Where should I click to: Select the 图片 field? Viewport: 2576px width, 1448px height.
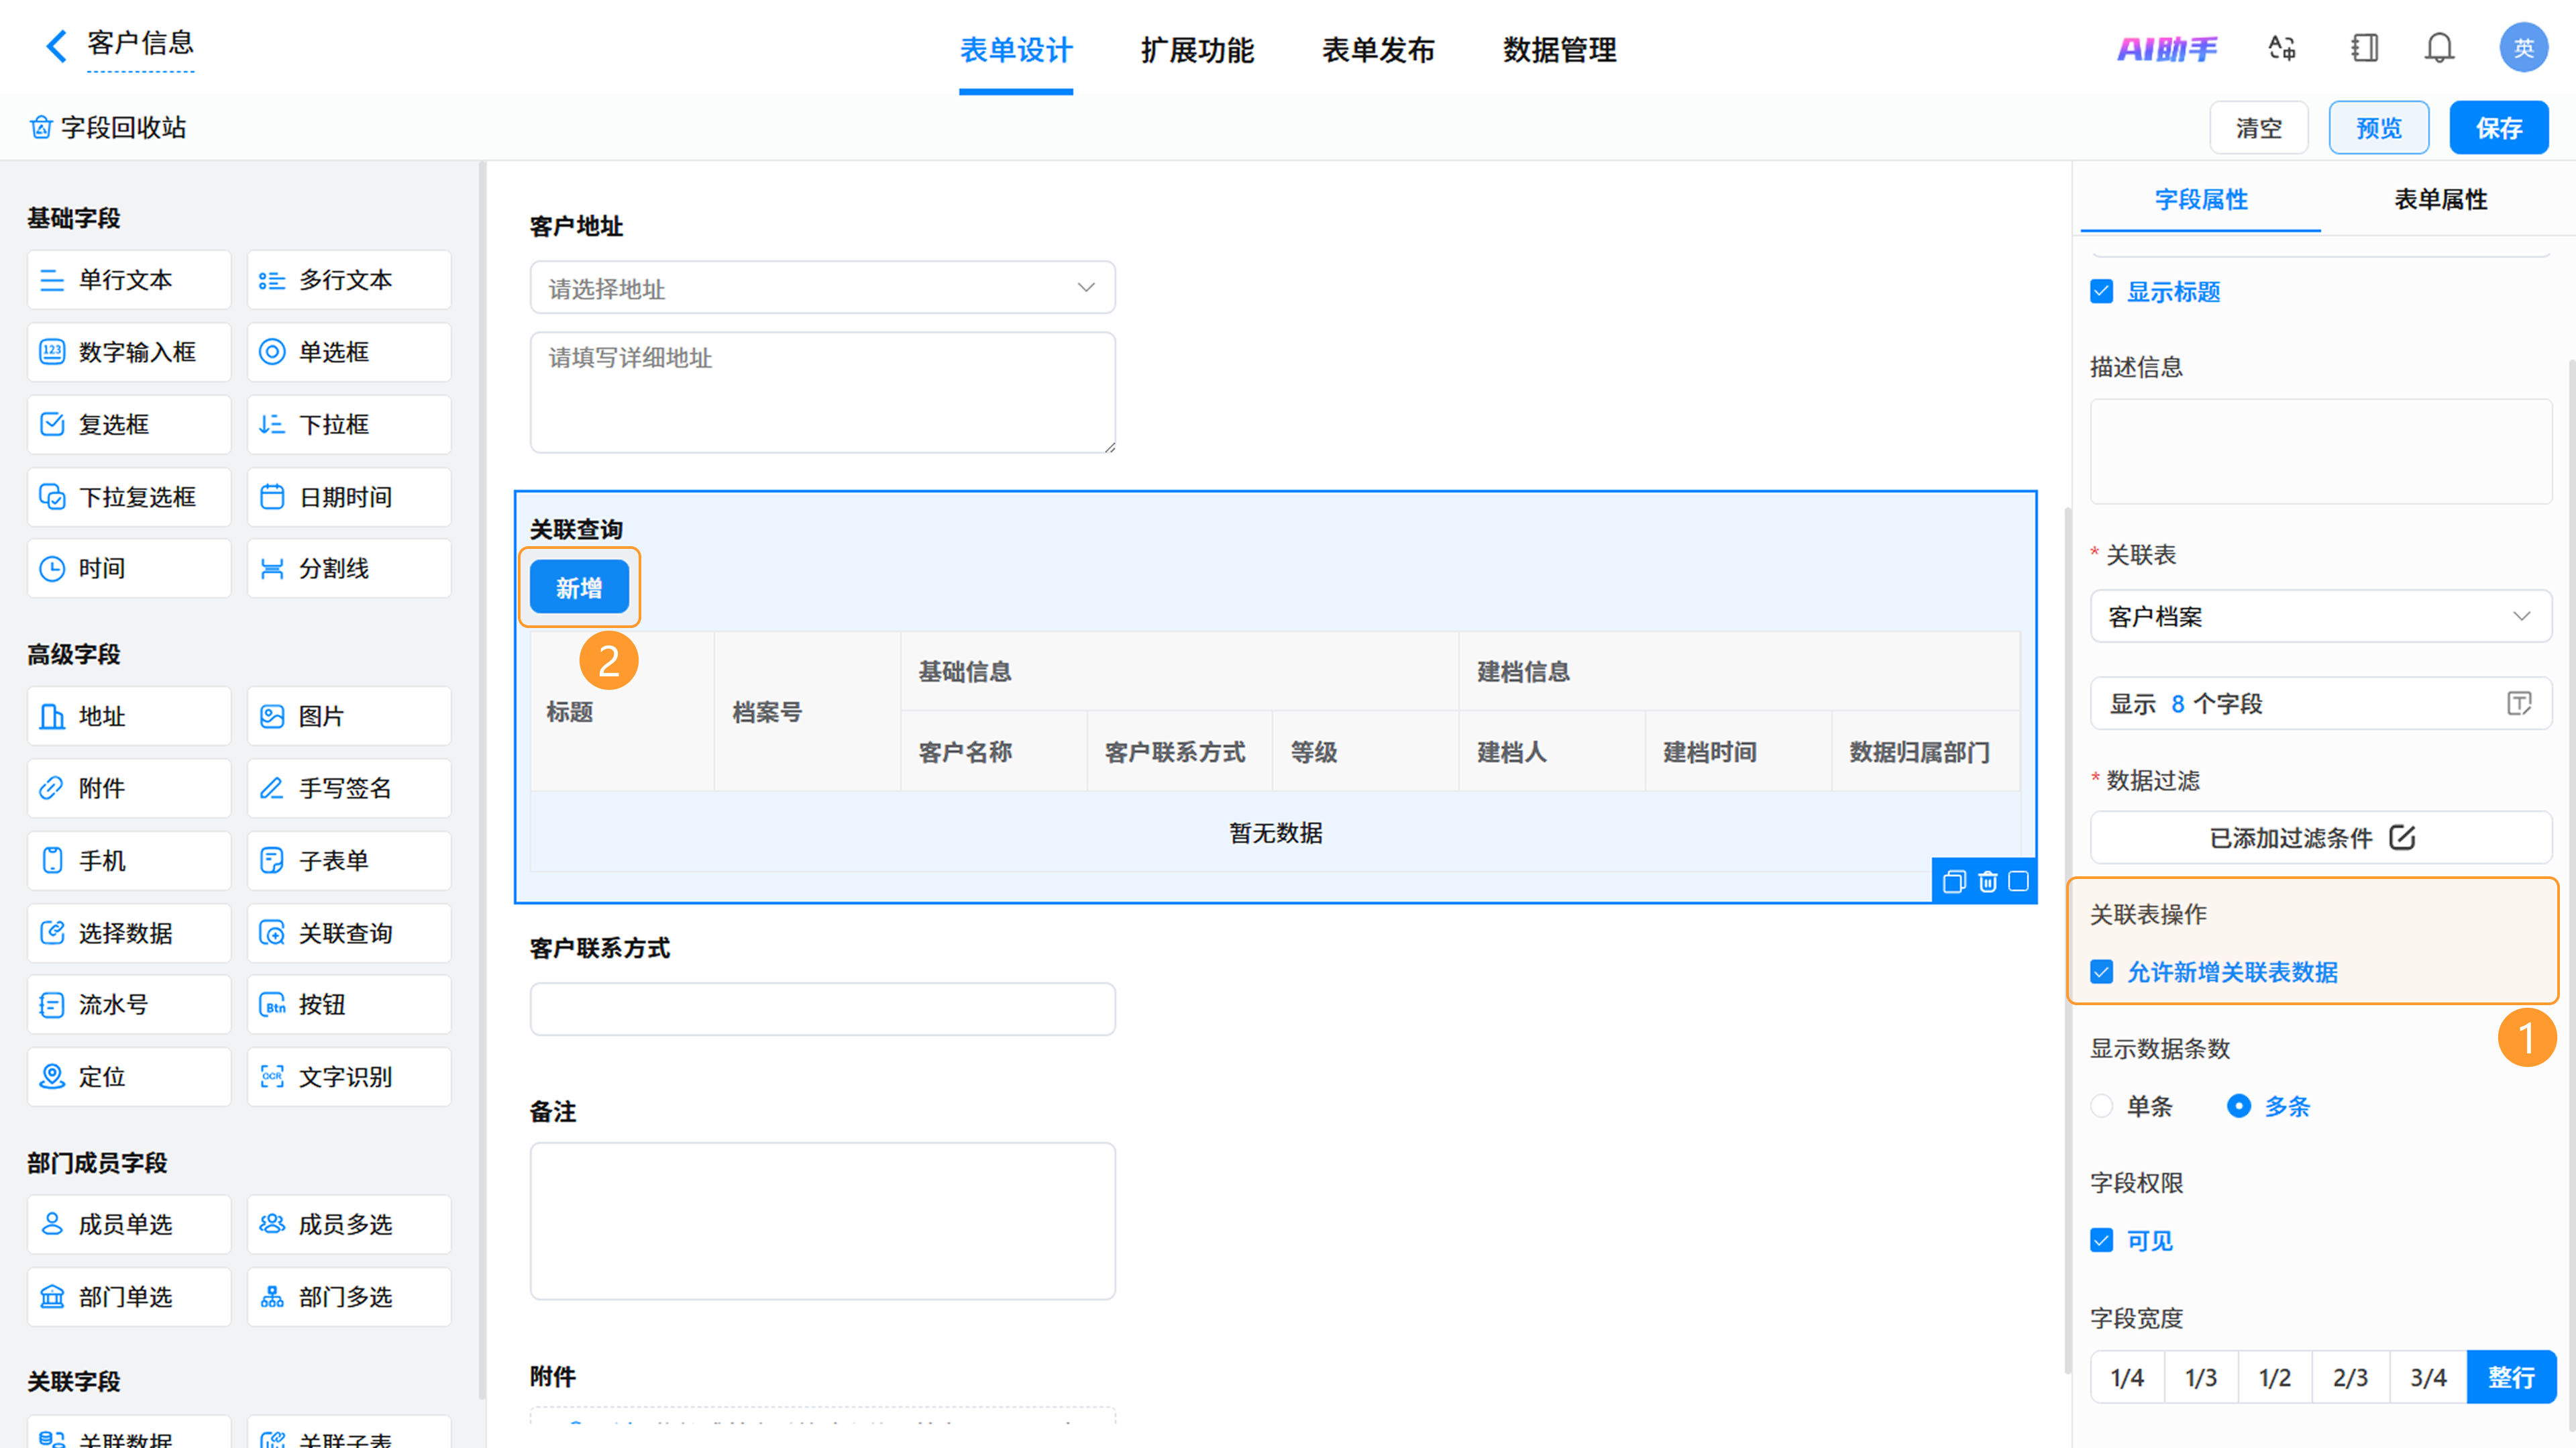point(349,716)
